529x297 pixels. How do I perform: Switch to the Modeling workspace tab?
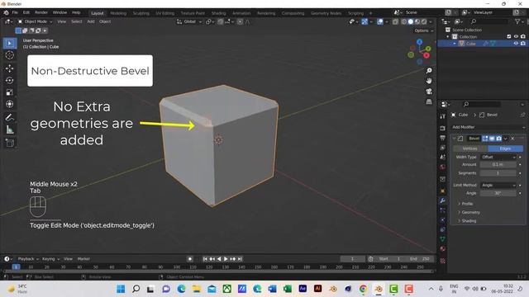click(x=118, y=13)
